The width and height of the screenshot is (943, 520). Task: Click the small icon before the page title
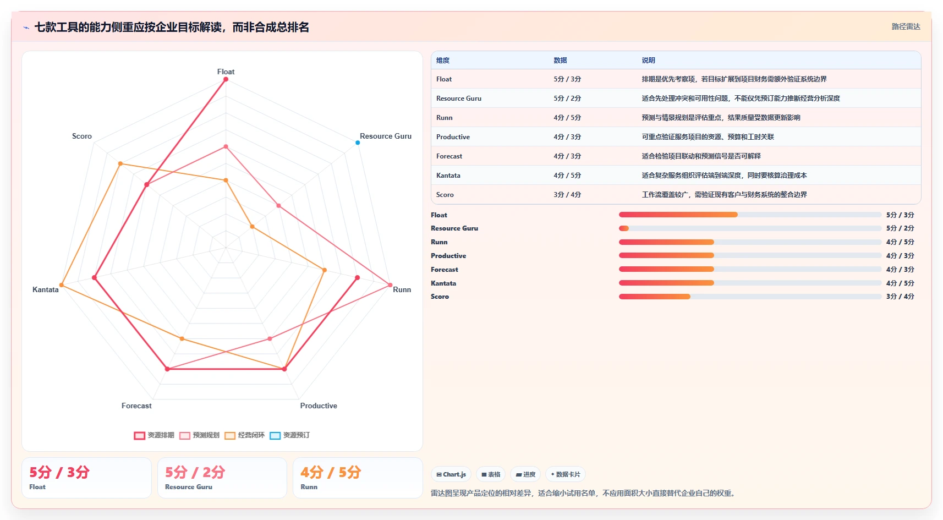coord(26,28)
